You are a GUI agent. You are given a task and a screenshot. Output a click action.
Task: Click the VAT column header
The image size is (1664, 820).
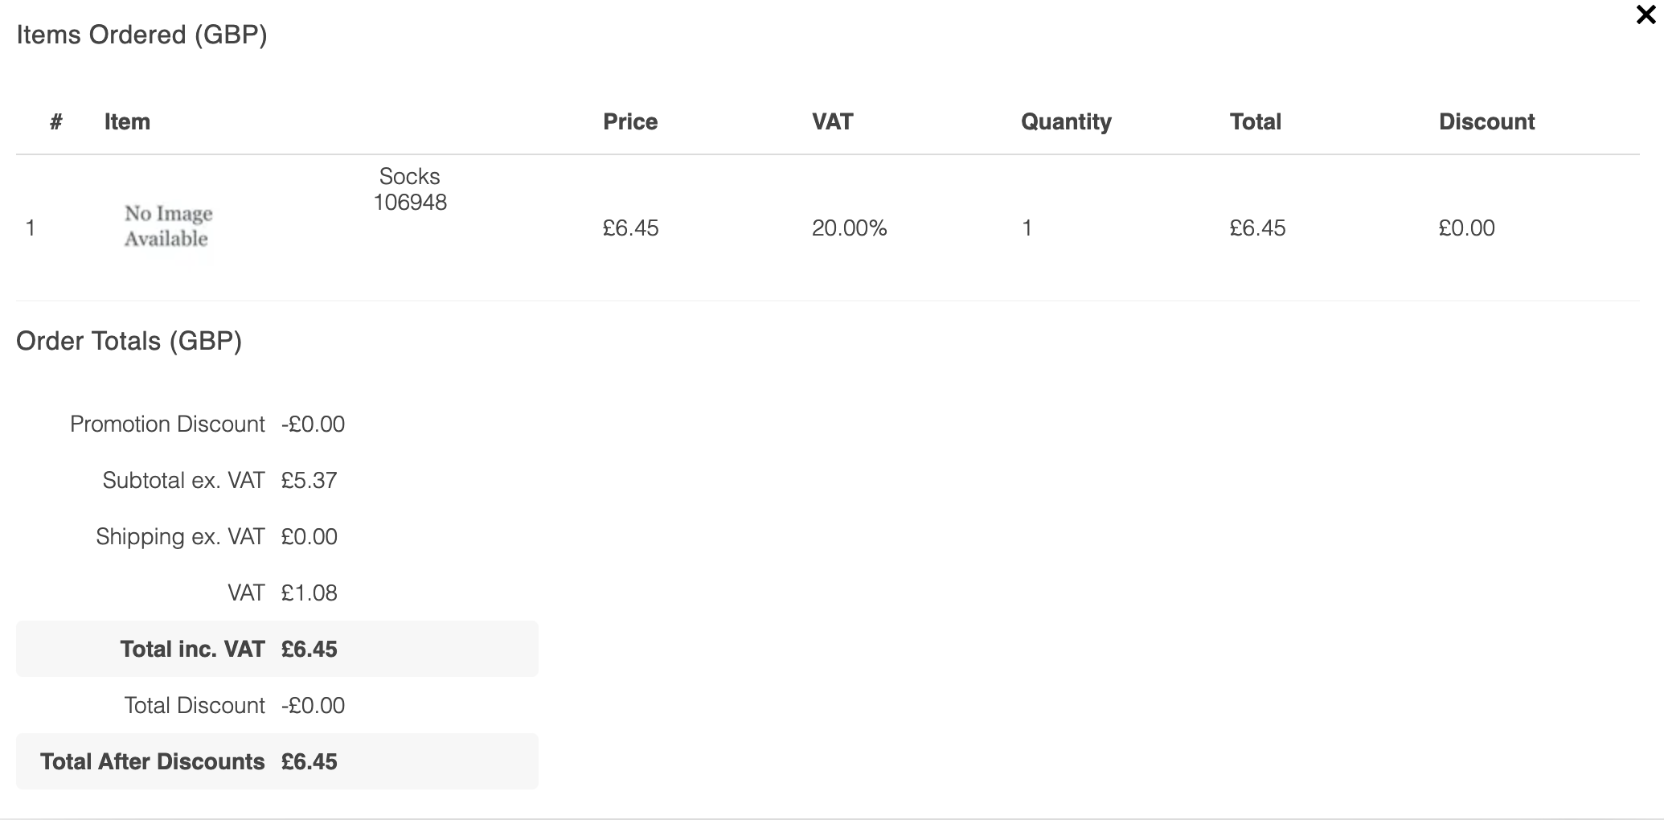[833, 121]
